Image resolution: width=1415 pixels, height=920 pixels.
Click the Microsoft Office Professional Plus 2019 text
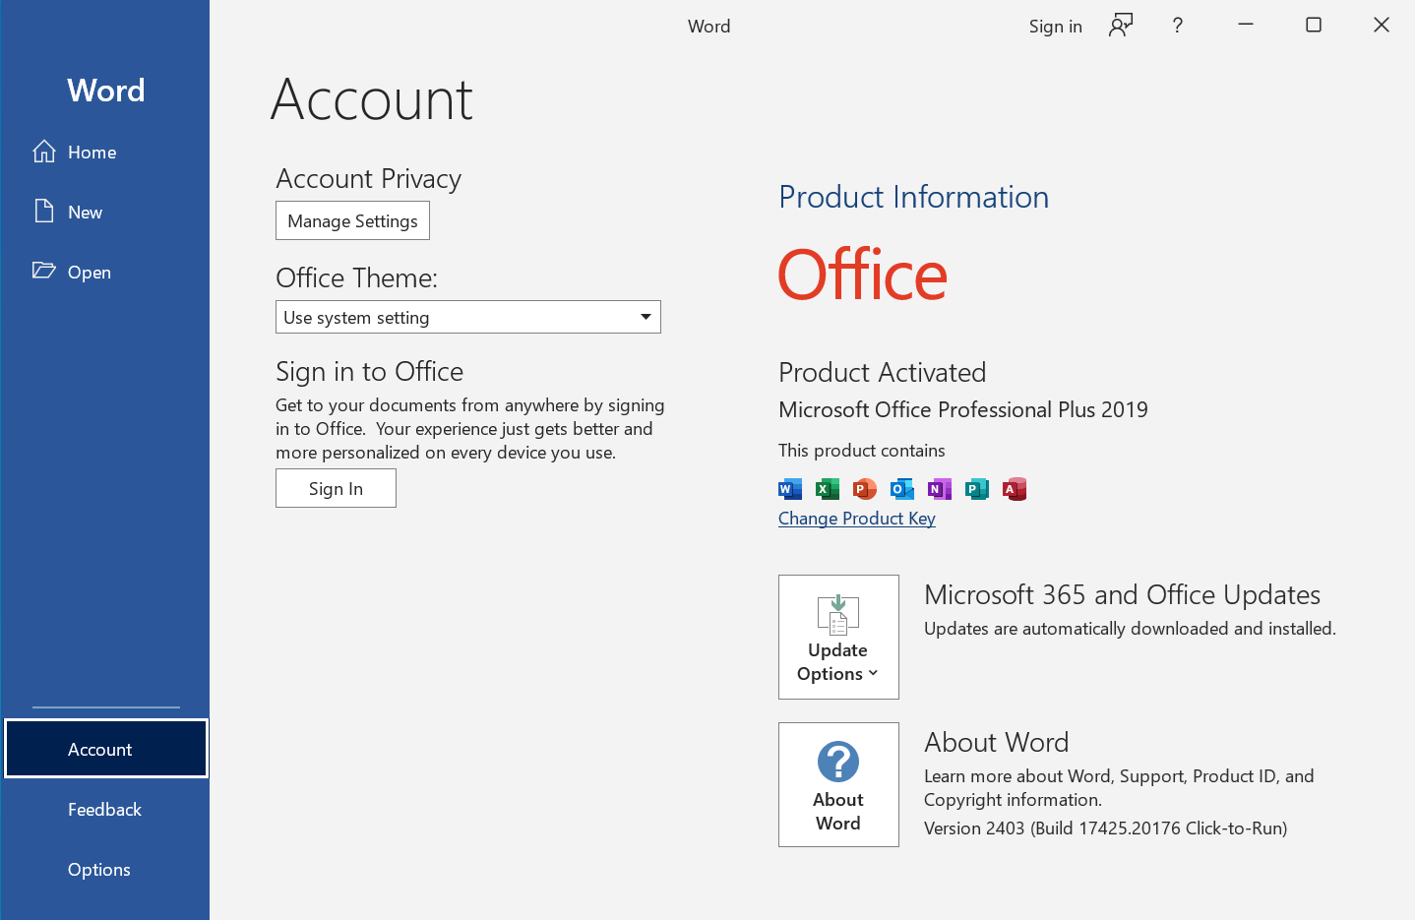[963, 409]
